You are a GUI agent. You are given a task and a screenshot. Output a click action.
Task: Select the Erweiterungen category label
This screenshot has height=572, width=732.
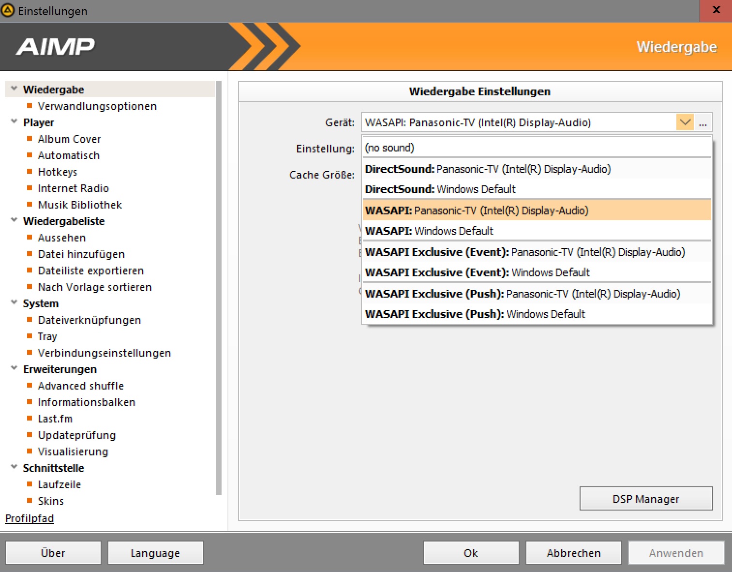click(60, 369)
